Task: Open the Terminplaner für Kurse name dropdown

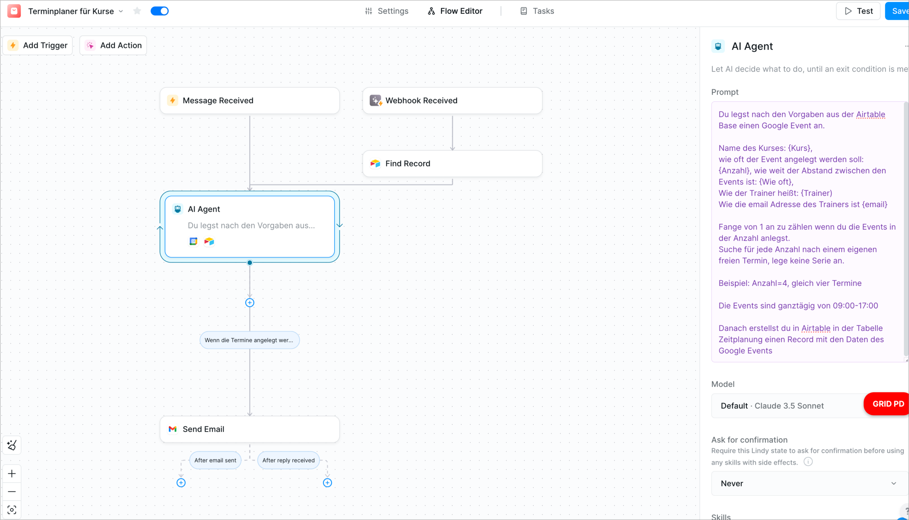Action: point(121,11)
